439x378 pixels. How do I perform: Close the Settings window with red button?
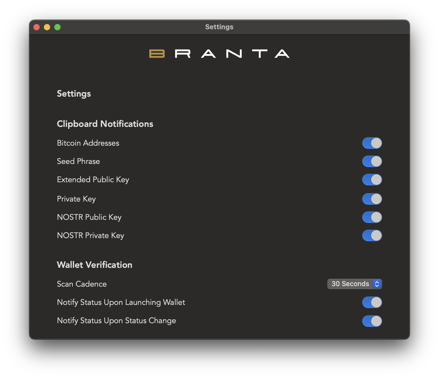pyautogui.click(x=37, y=27)
